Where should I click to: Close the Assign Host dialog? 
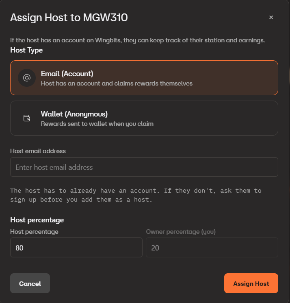[x=271, y=18]
